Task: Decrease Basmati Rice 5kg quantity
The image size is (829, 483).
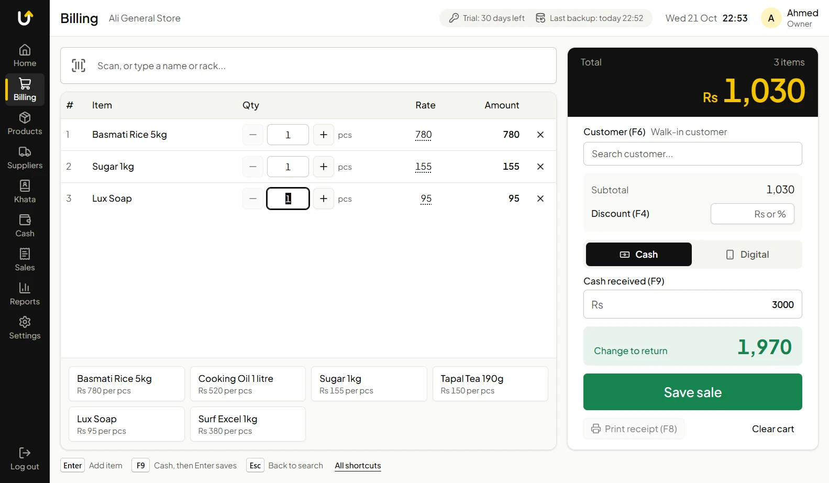Action: [x=253, y=135]
